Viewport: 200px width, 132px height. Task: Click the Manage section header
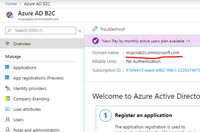pyautogui.click(x=13, y=57)
